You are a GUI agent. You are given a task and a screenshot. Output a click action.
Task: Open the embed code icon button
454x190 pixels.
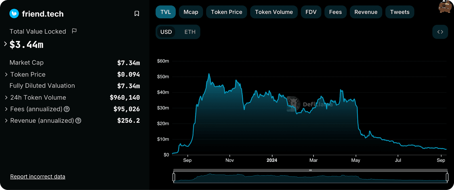coord(440,32)
